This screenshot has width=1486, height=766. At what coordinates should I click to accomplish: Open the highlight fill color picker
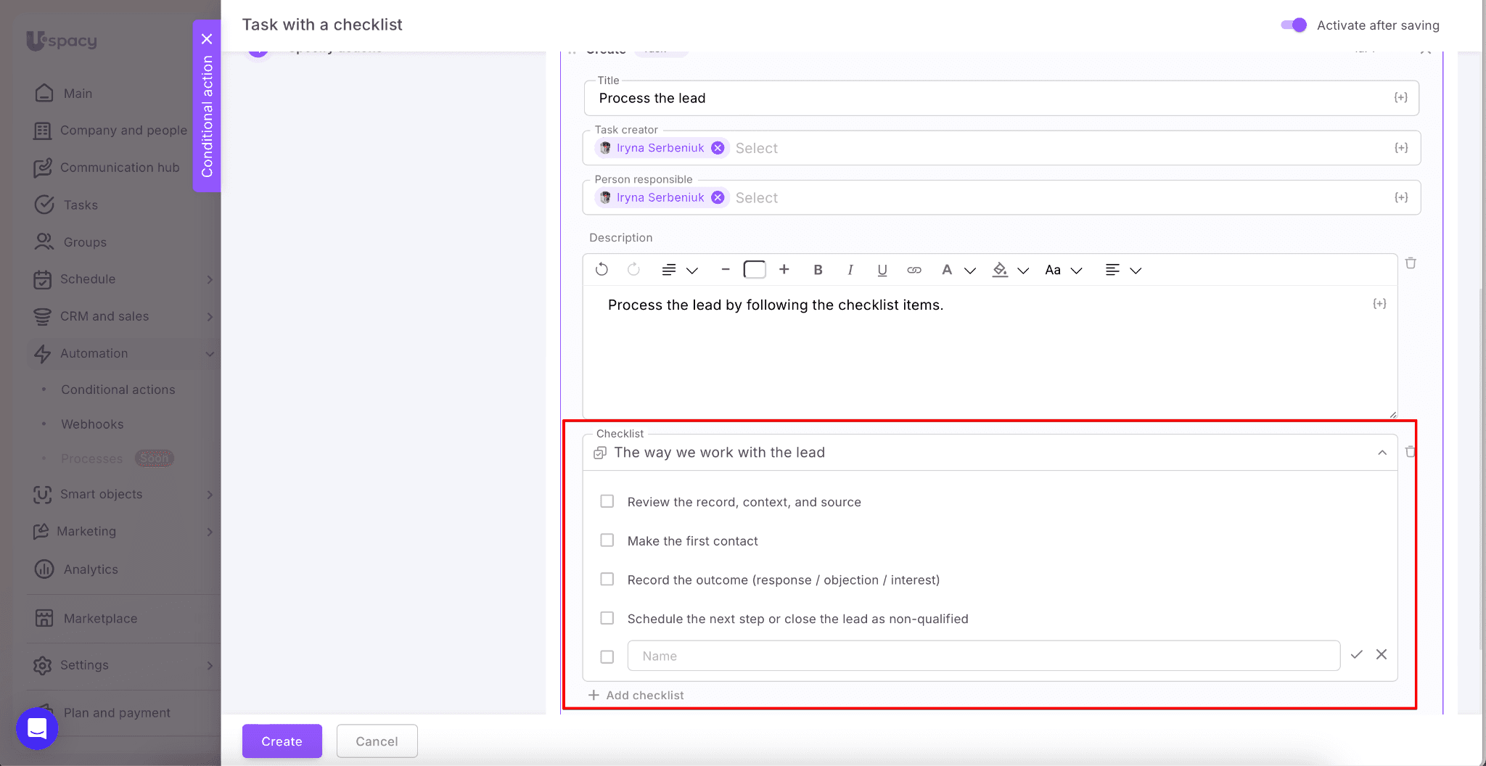point(1000,270)
